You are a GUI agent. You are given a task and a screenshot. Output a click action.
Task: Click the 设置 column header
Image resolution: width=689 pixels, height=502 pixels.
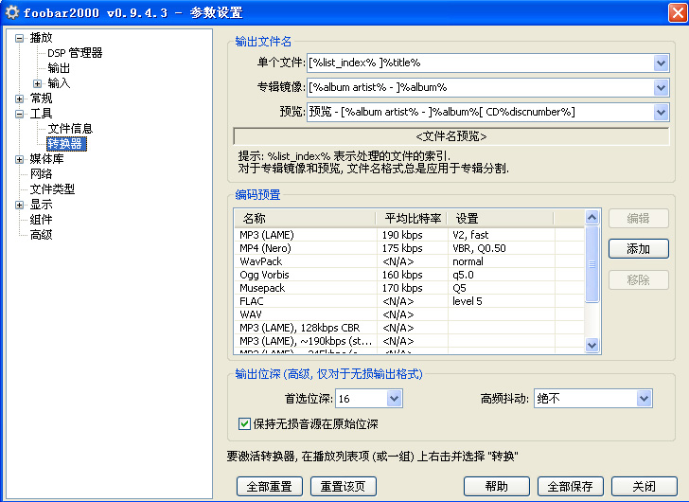[x=501, y=219]
